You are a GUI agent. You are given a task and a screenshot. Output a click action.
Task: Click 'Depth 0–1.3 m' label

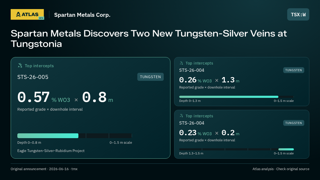click(x=190, y=101)
